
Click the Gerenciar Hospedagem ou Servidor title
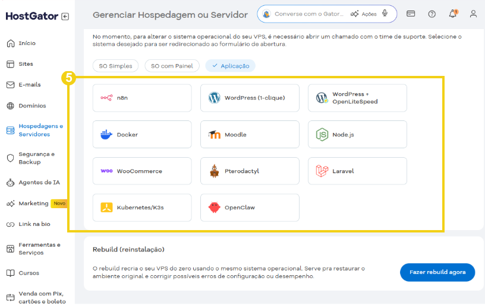click(x=171, y=15)
